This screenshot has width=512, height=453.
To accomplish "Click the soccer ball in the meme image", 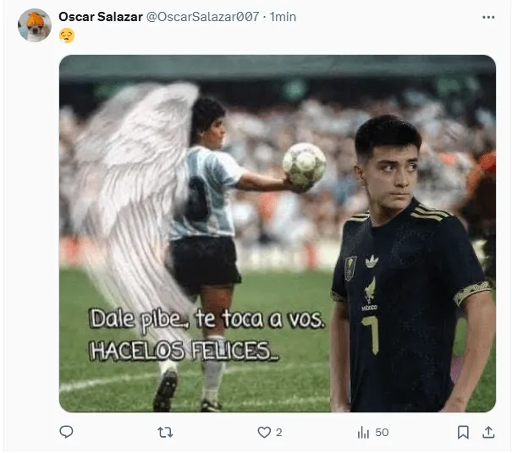I will [305, 165].
